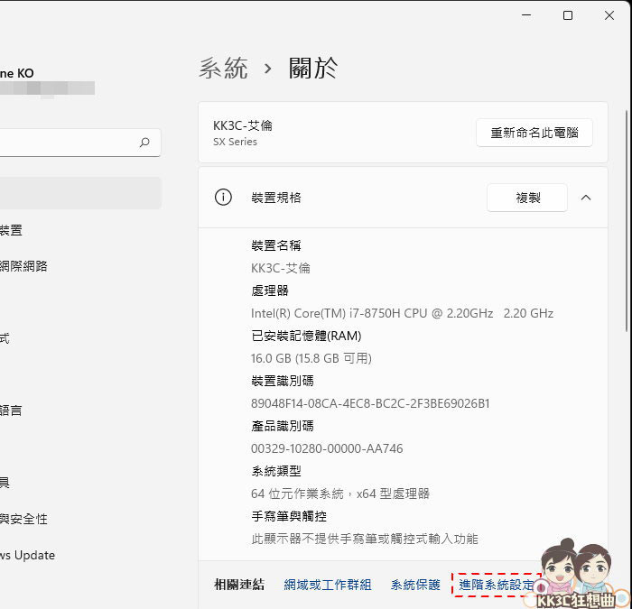
Task: Go back to 系統 via breadcrumb
Action: 223,69
